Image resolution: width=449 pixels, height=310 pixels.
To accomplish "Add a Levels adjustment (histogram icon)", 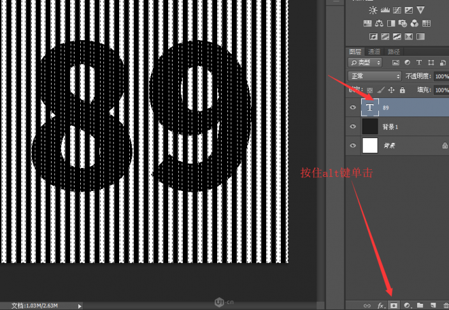I will click(x=385, y=10).
